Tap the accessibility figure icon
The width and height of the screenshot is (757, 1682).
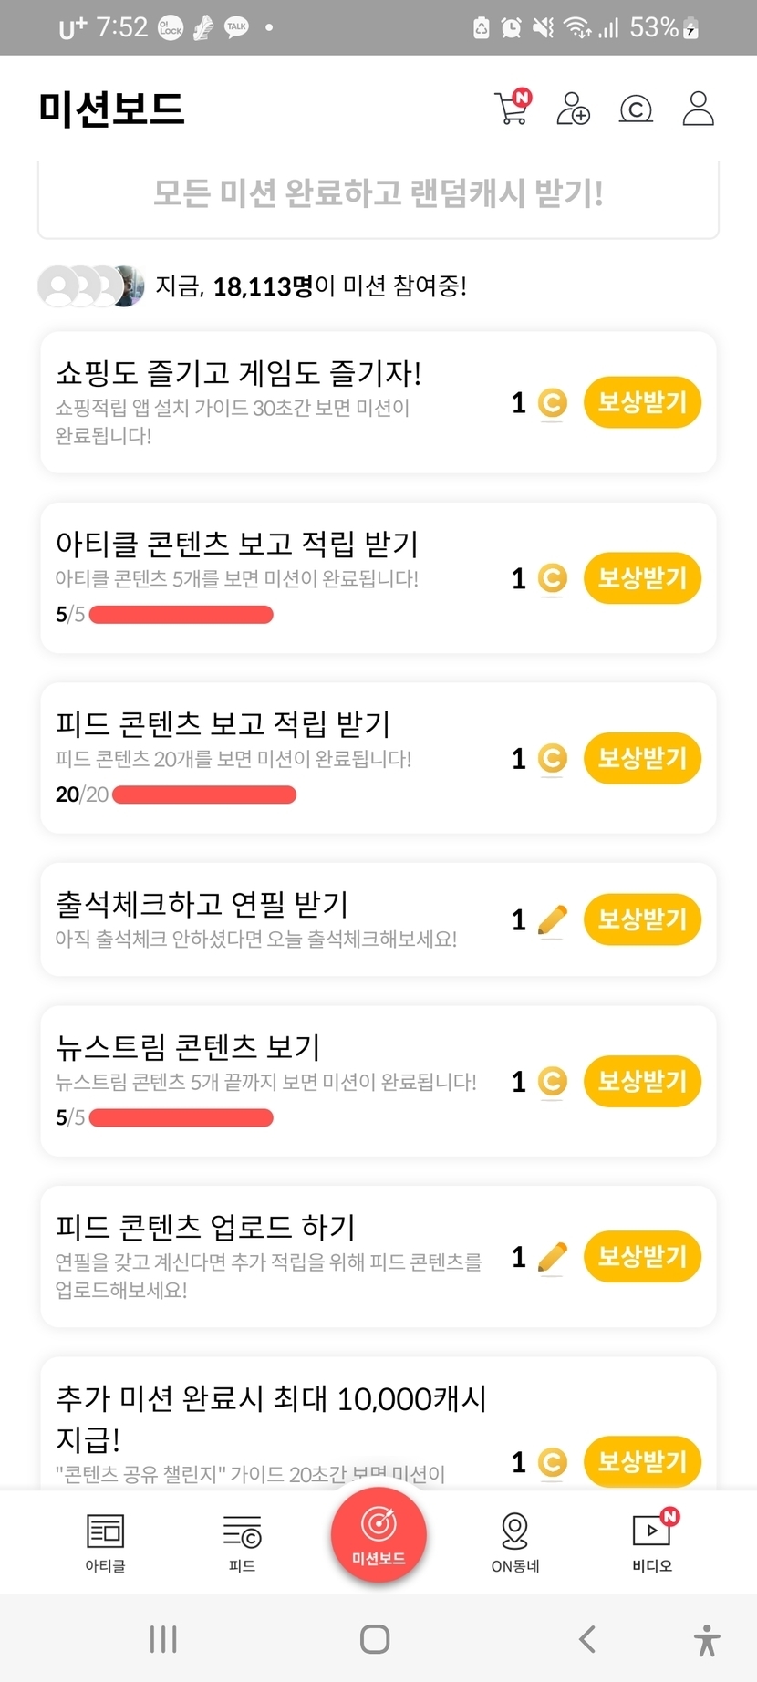click(706, 1639)
